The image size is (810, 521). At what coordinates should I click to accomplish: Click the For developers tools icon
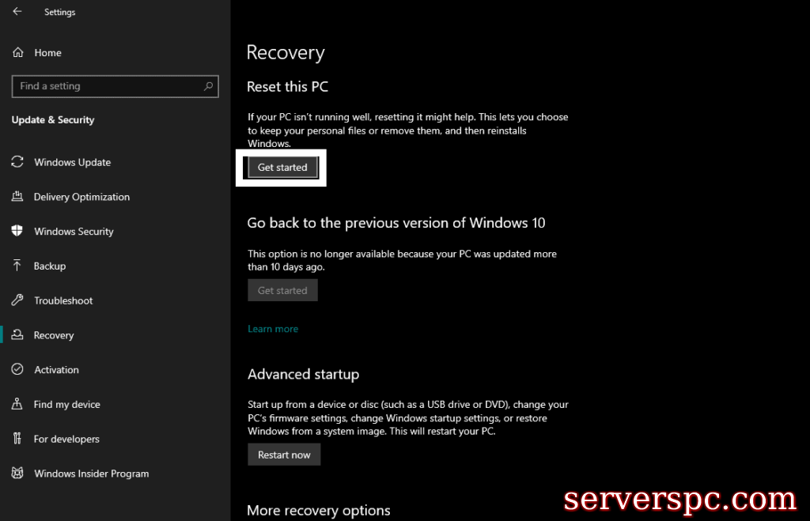tap(17, 439)
